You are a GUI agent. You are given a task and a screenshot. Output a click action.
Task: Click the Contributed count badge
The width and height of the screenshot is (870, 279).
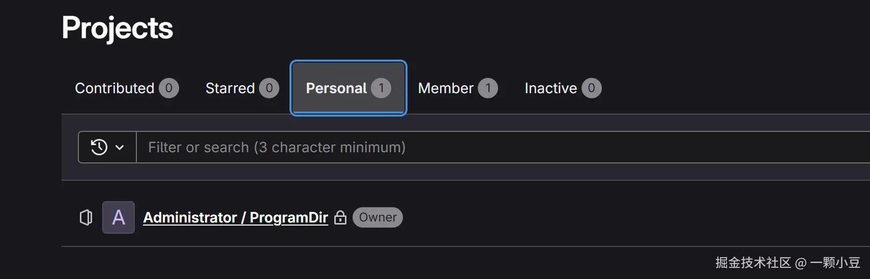[x=169, y=88]
